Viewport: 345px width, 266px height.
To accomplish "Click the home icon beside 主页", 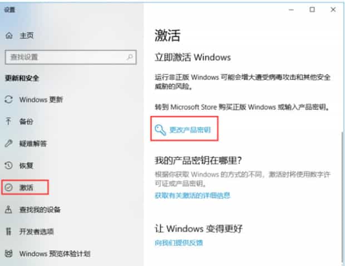I will point(9,35).
